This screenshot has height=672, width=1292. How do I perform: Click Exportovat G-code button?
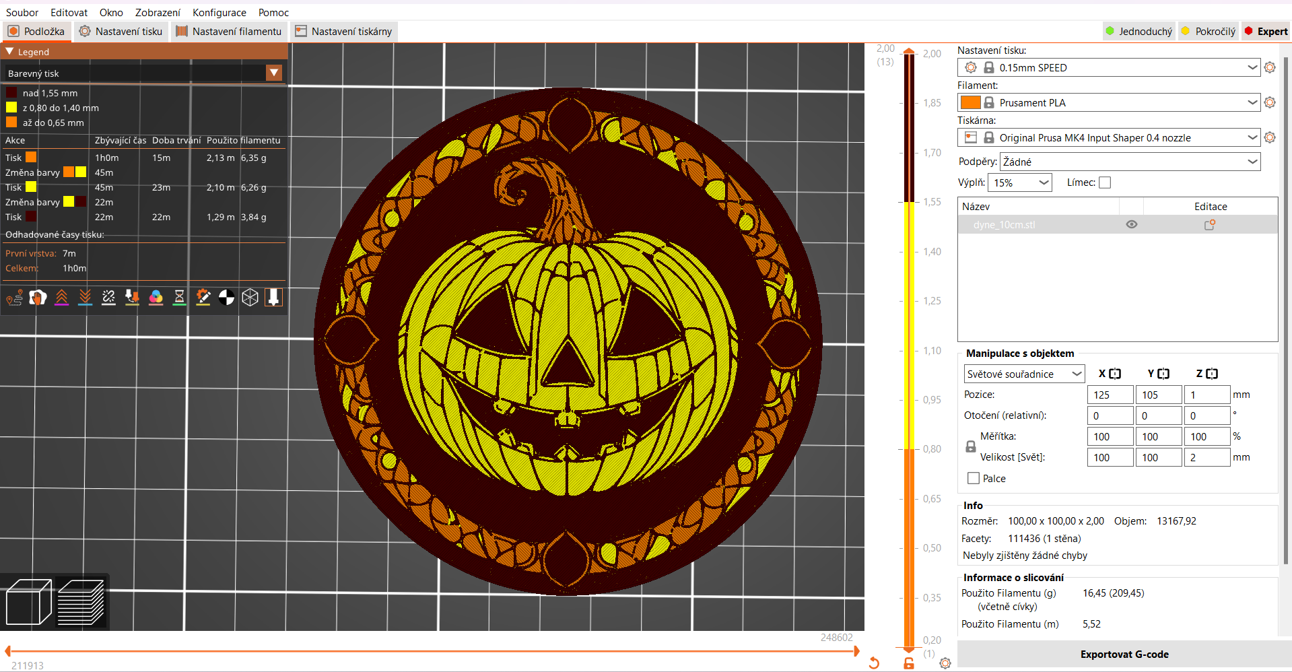1124,654
